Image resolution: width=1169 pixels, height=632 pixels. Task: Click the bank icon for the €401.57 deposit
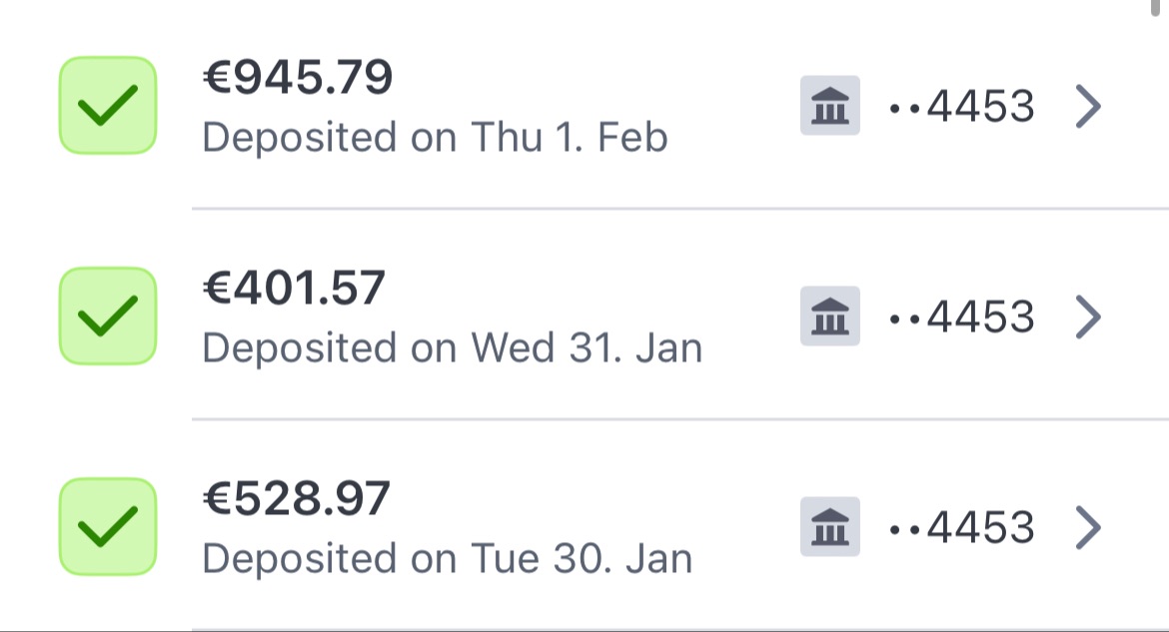(x=829, y=316)
